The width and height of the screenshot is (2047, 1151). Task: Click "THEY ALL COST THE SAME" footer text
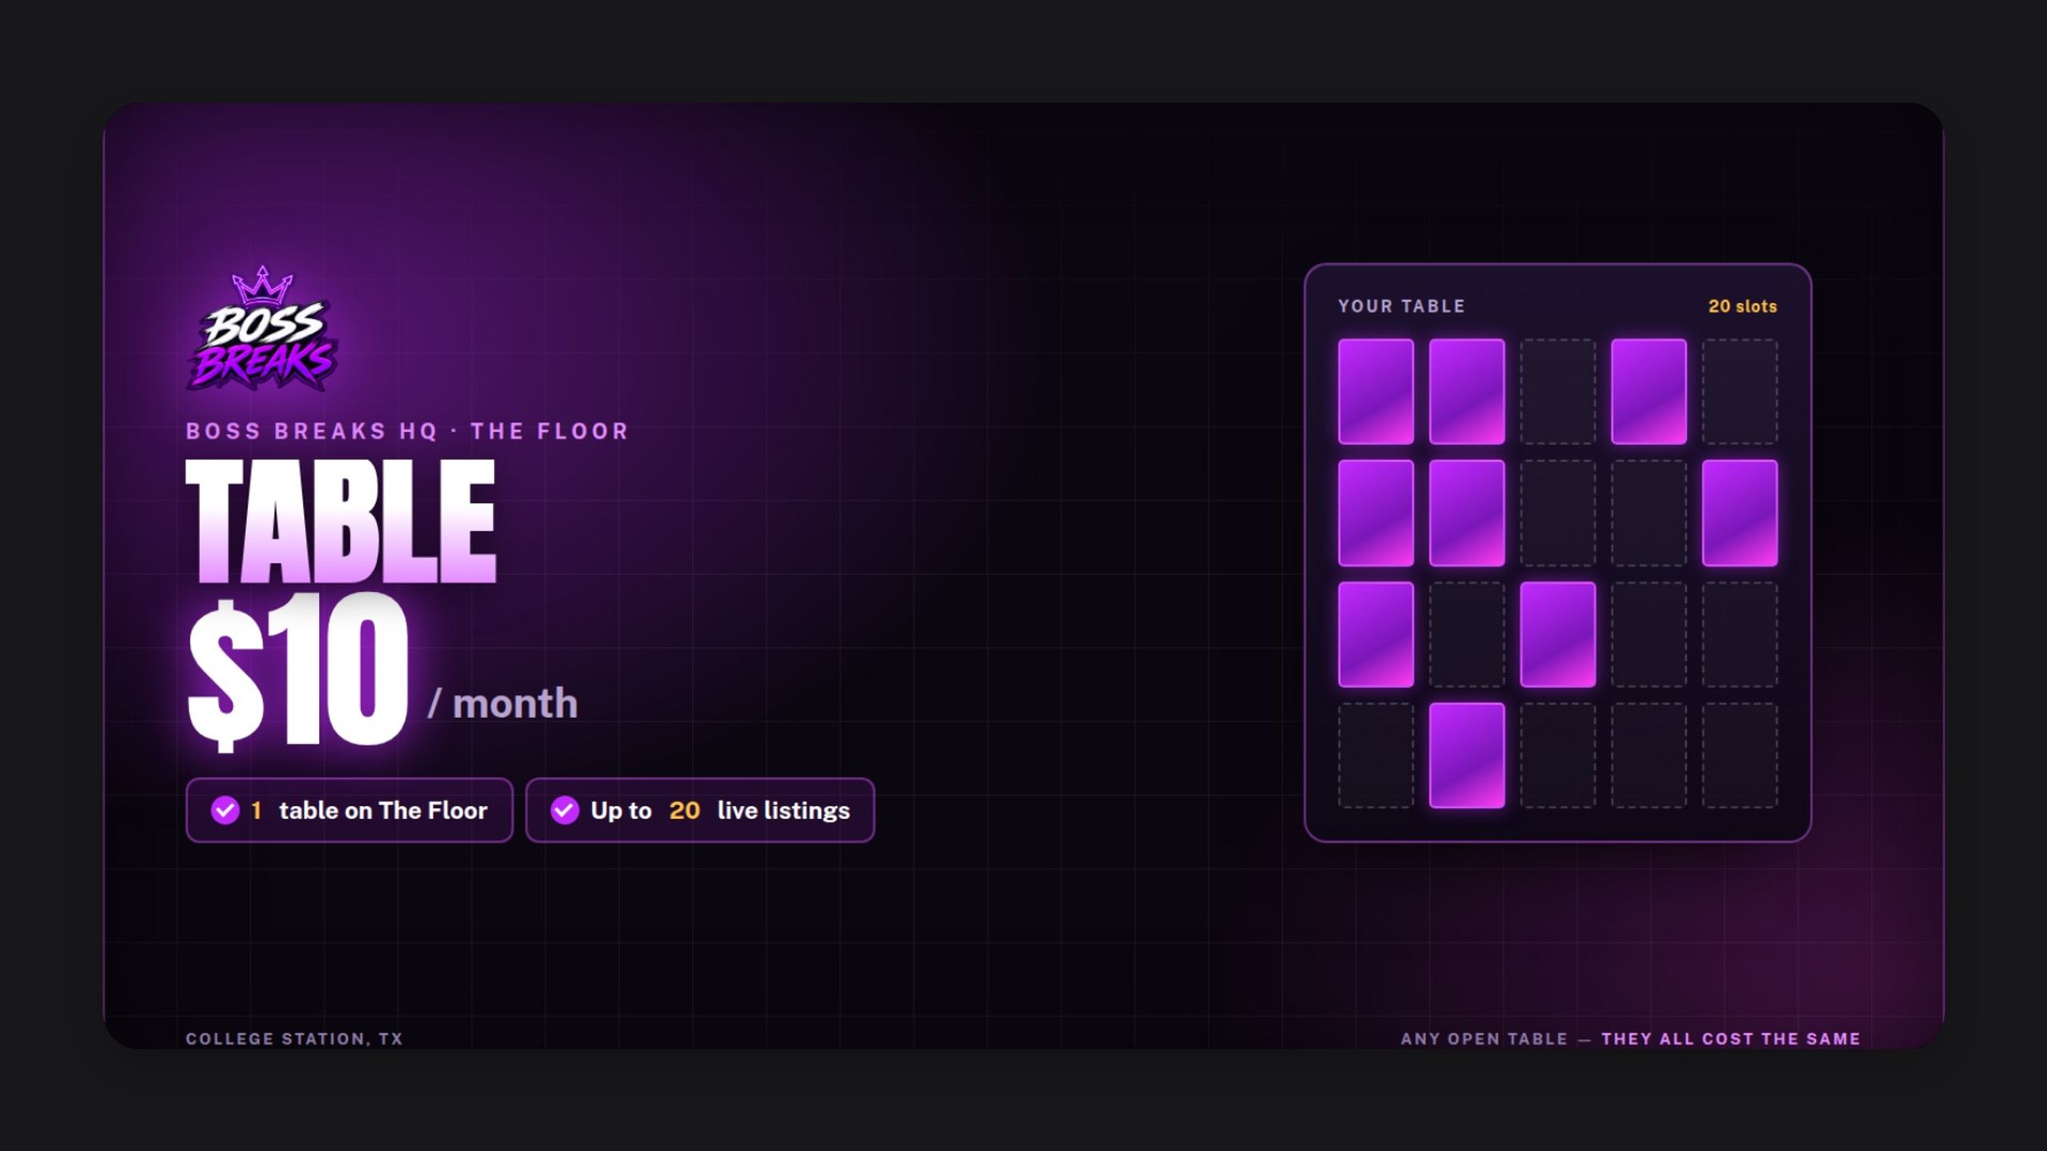pos(1730,1038)
